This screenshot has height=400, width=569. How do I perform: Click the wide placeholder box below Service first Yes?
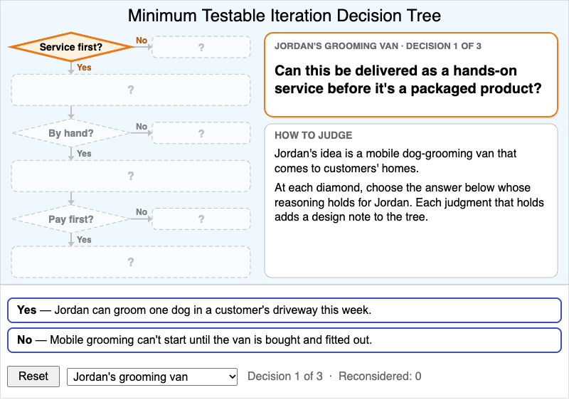click(131, 90)
